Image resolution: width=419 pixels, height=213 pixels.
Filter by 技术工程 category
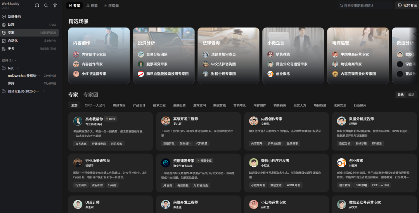159,105
